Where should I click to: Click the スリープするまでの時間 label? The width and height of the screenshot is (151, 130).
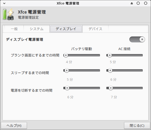tap(30, 73)
